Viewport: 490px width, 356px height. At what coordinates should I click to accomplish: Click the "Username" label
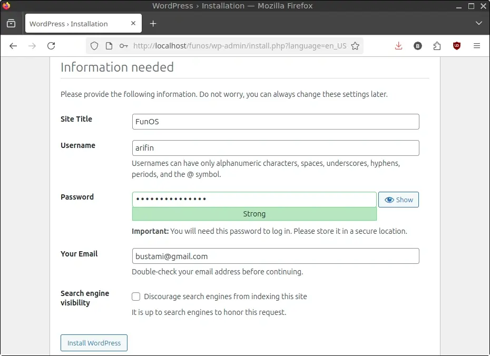click(78, 145)
